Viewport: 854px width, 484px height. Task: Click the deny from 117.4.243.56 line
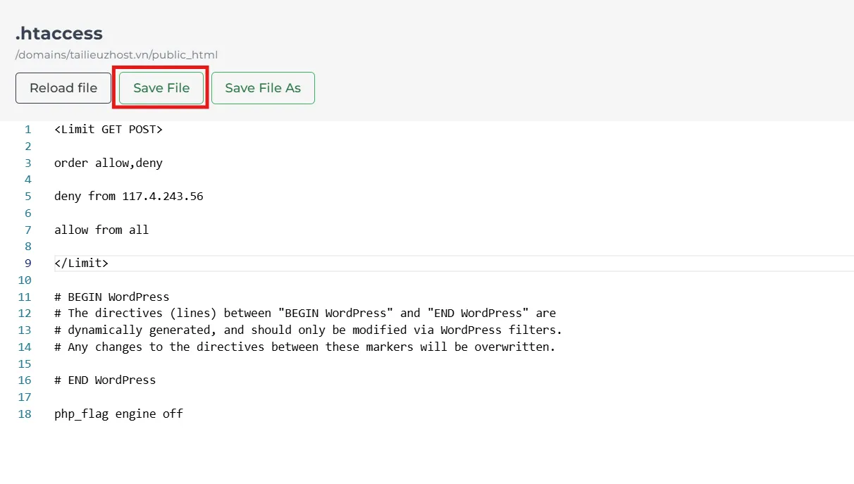tap(128, 197)
